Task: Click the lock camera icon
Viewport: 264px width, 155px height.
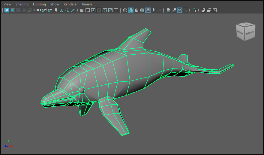Action: click(x=44, y=10)
